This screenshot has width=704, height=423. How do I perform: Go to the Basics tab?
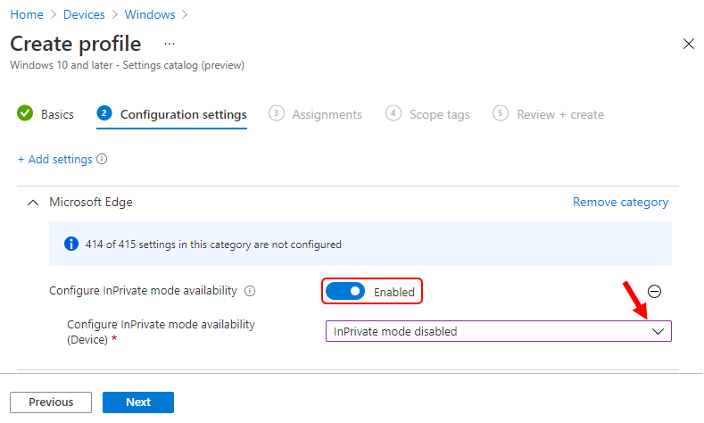pos(46,114)
